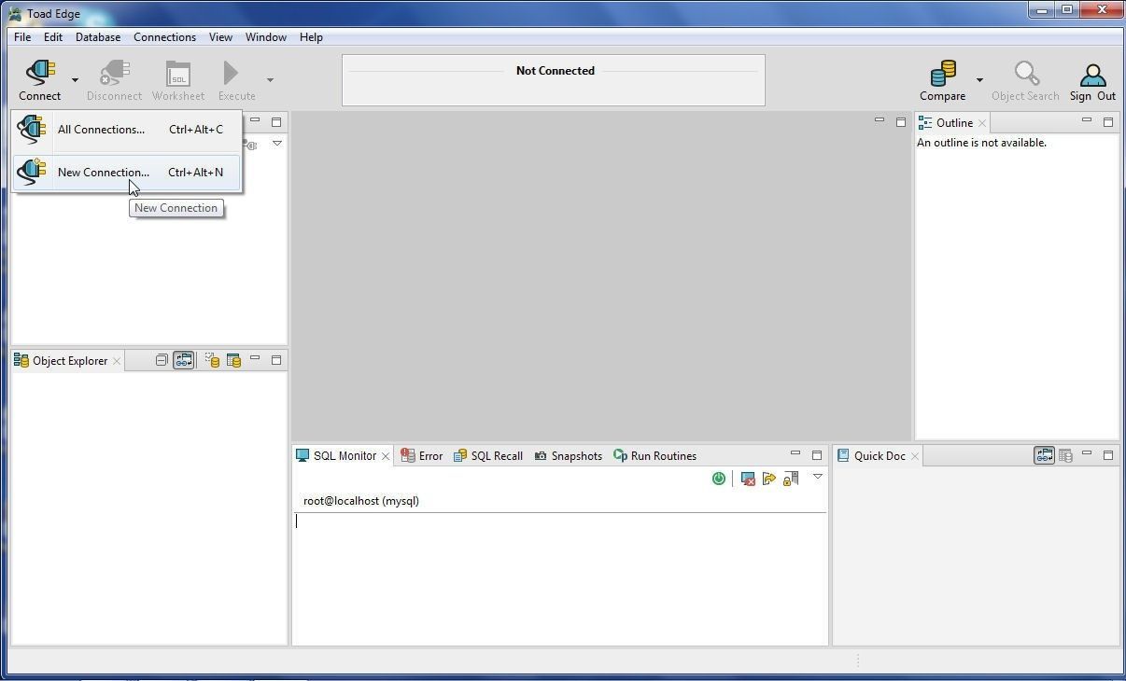Open the Edit menu
1126x681 pixels.
[x=53, y=37]
